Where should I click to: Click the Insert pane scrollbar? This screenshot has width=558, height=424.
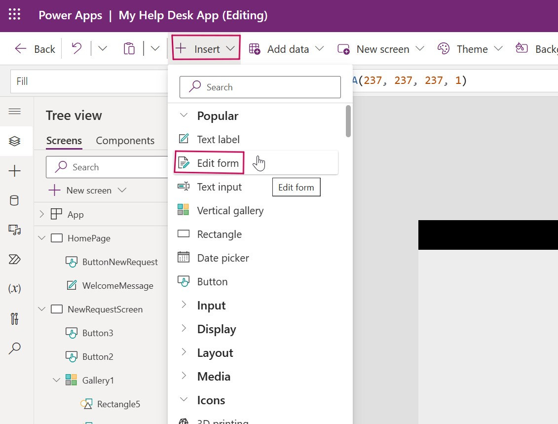click(348, 121)
